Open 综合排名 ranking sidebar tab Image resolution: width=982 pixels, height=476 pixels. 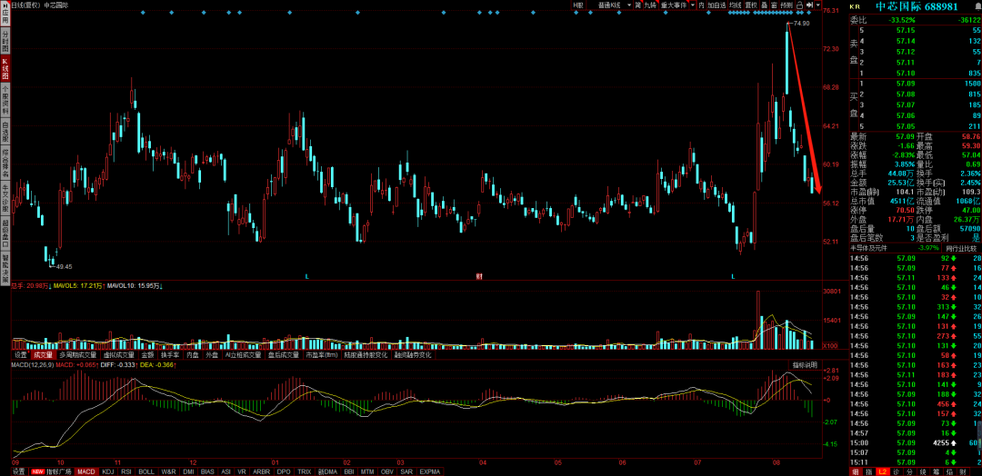coord(5,163)
